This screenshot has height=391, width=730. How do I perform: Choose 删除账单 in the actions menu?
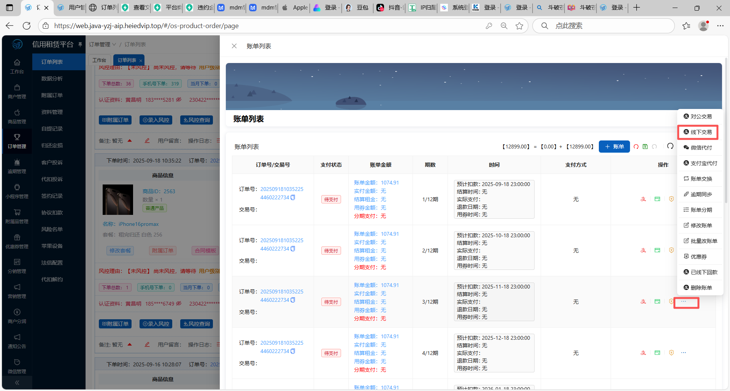point(698,288)
